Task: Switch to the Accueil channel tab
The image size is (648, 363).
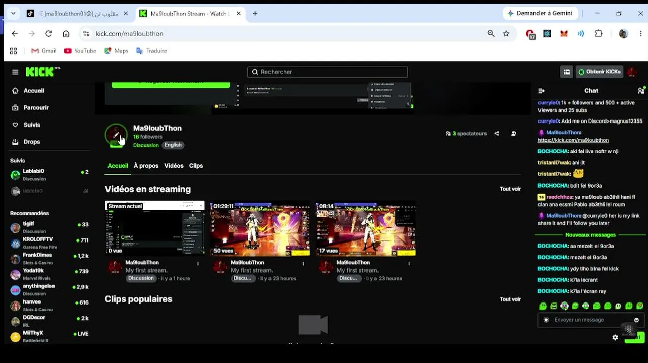Action: [x=118, y=166]
